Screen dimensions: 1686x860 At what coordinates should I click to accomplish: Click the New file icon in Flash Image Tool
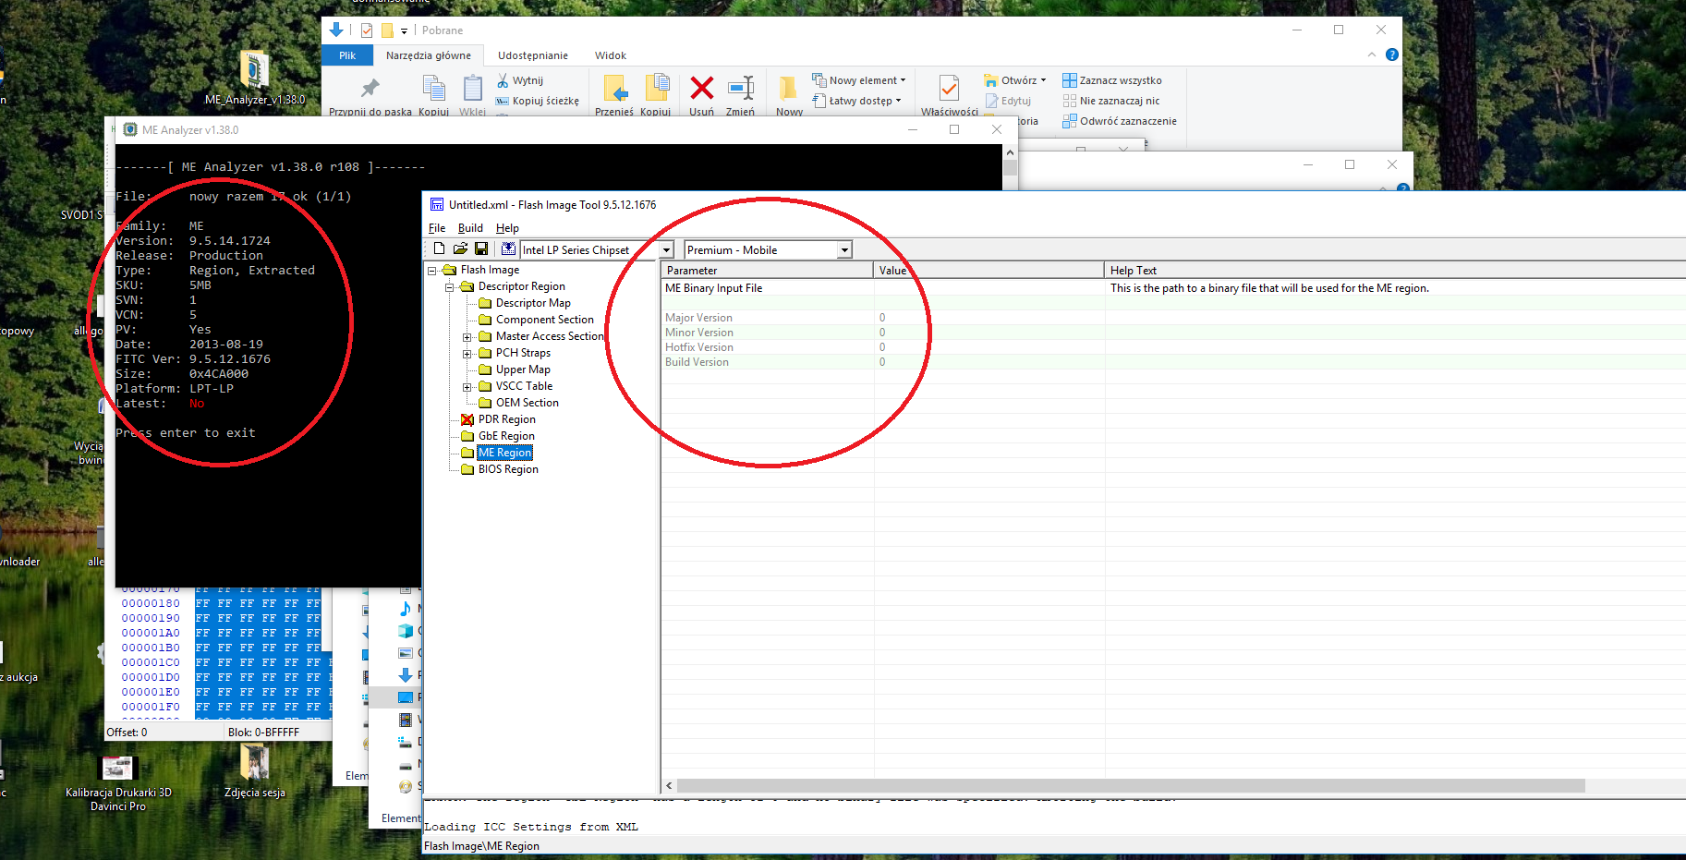click(x=439, y=248)
